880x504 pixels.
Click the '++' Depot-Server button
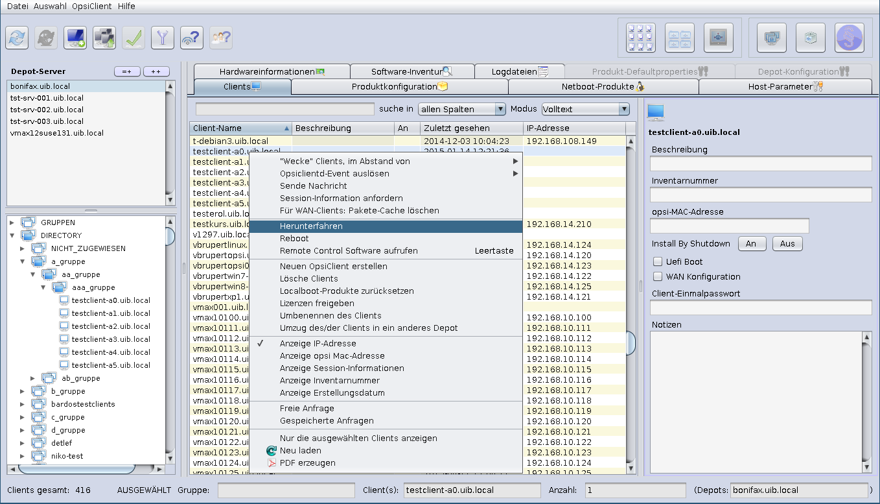(x=156, y=71)
